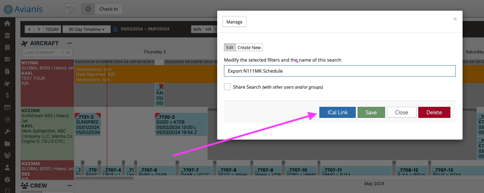The height and width of the screenshot is (193, 484).
Task: Click the May 2024 month label
Action: [x=374, y=184]
